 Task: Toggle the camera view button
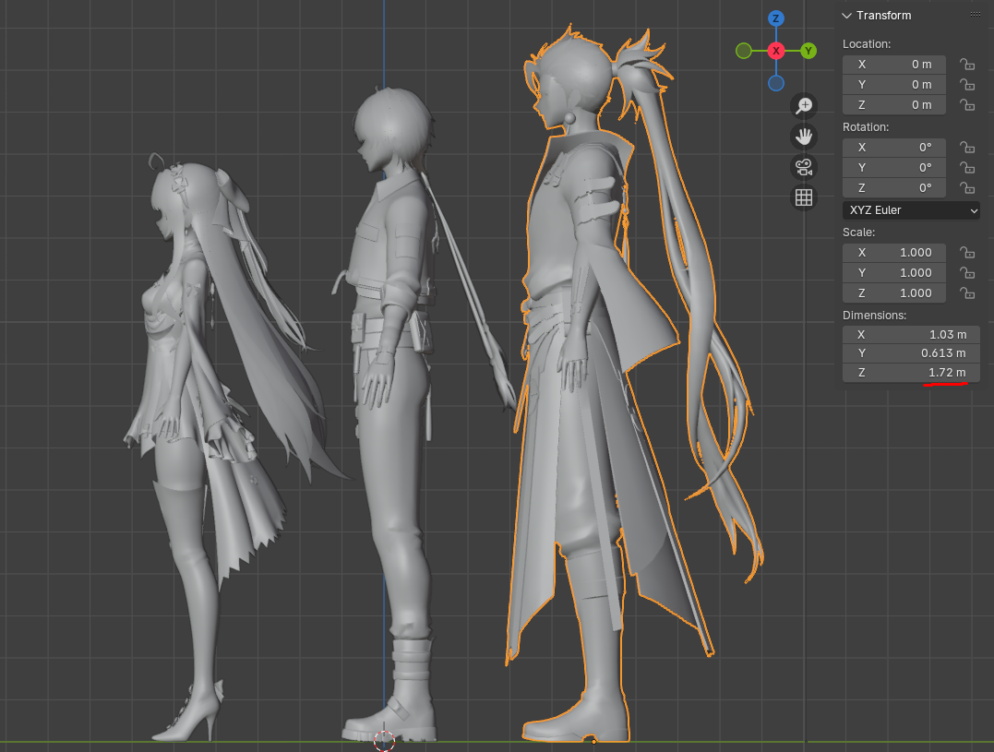click(804, 167)
